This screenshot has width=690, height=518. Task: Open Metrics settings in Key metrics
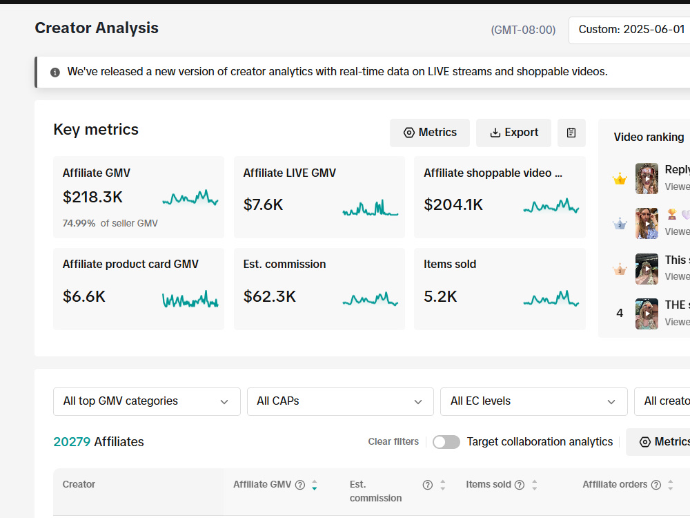(430, 133)
